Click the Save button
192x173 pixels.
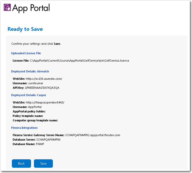pos(43,164)
